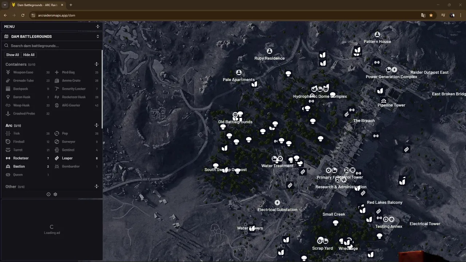Enable the Bombardier Arc filter
The image size is (466, 262).
click(x=76, y=167)
